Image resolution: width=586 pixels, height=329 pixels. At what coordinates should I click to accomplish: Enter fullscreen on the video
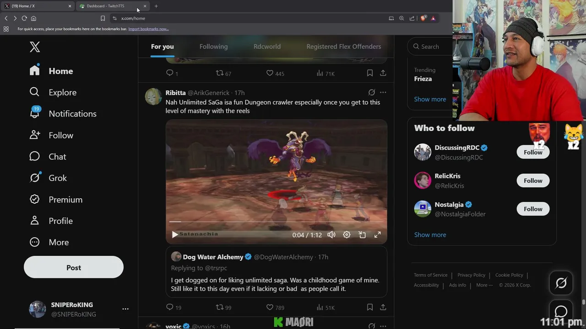tap(377, 234)
